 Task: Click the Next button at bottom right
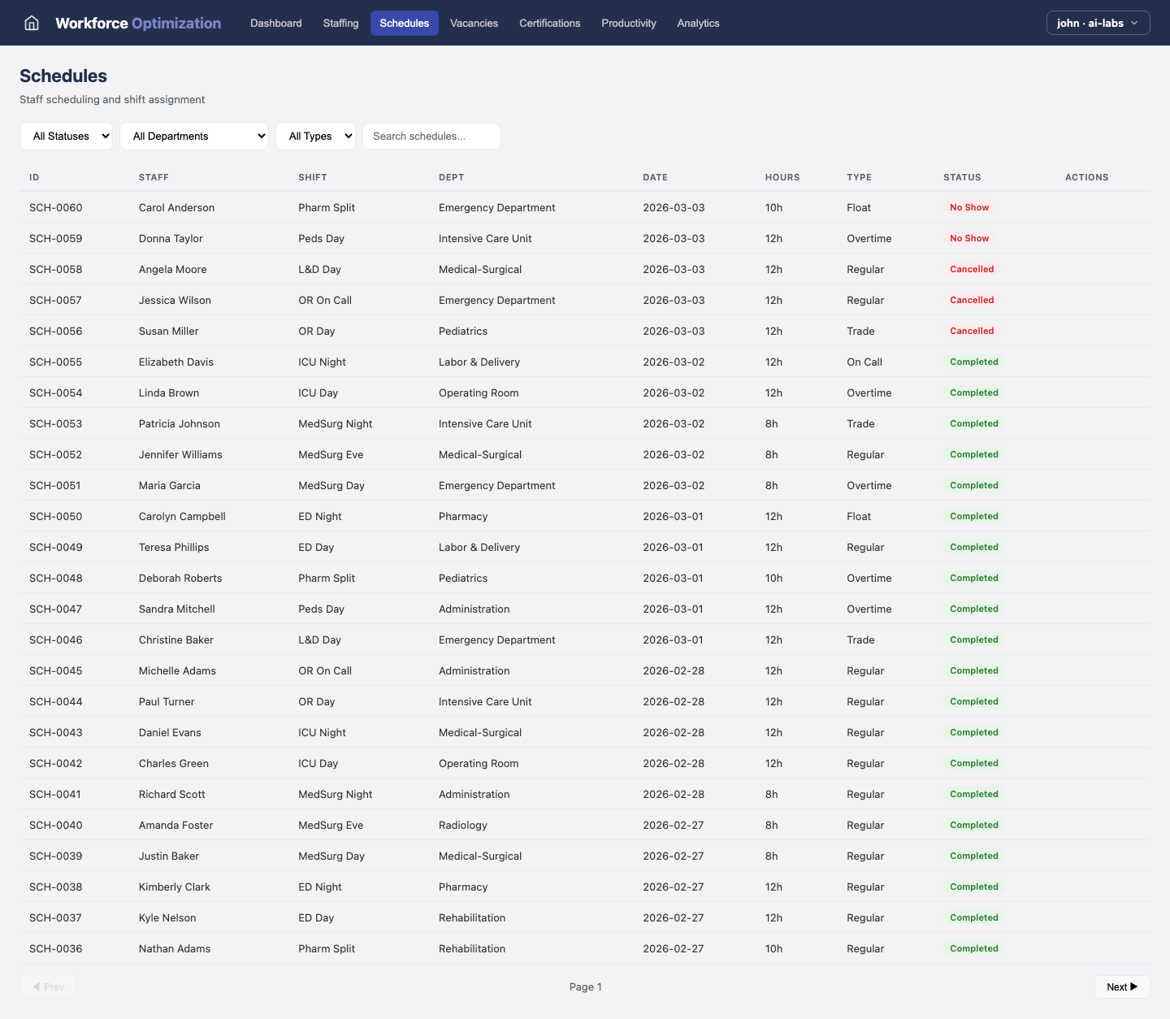[x=1122, y=986]
